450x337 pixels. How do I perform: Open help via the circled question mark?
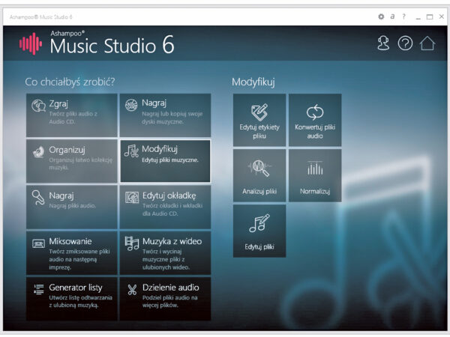click(x=405, y=43)
